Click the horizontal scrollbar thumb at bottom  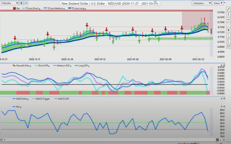217,140
